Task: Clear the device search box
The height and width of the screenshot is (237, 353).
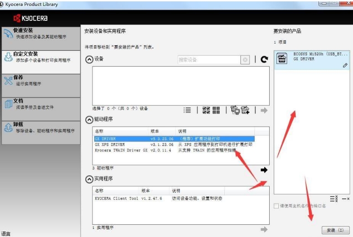Action: pyautogui.click(x=245, y=59)
